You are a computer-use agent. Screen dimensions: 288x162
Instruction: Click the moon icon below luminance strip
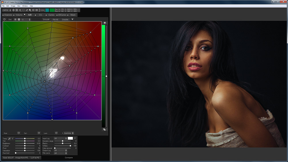[105, 129]
